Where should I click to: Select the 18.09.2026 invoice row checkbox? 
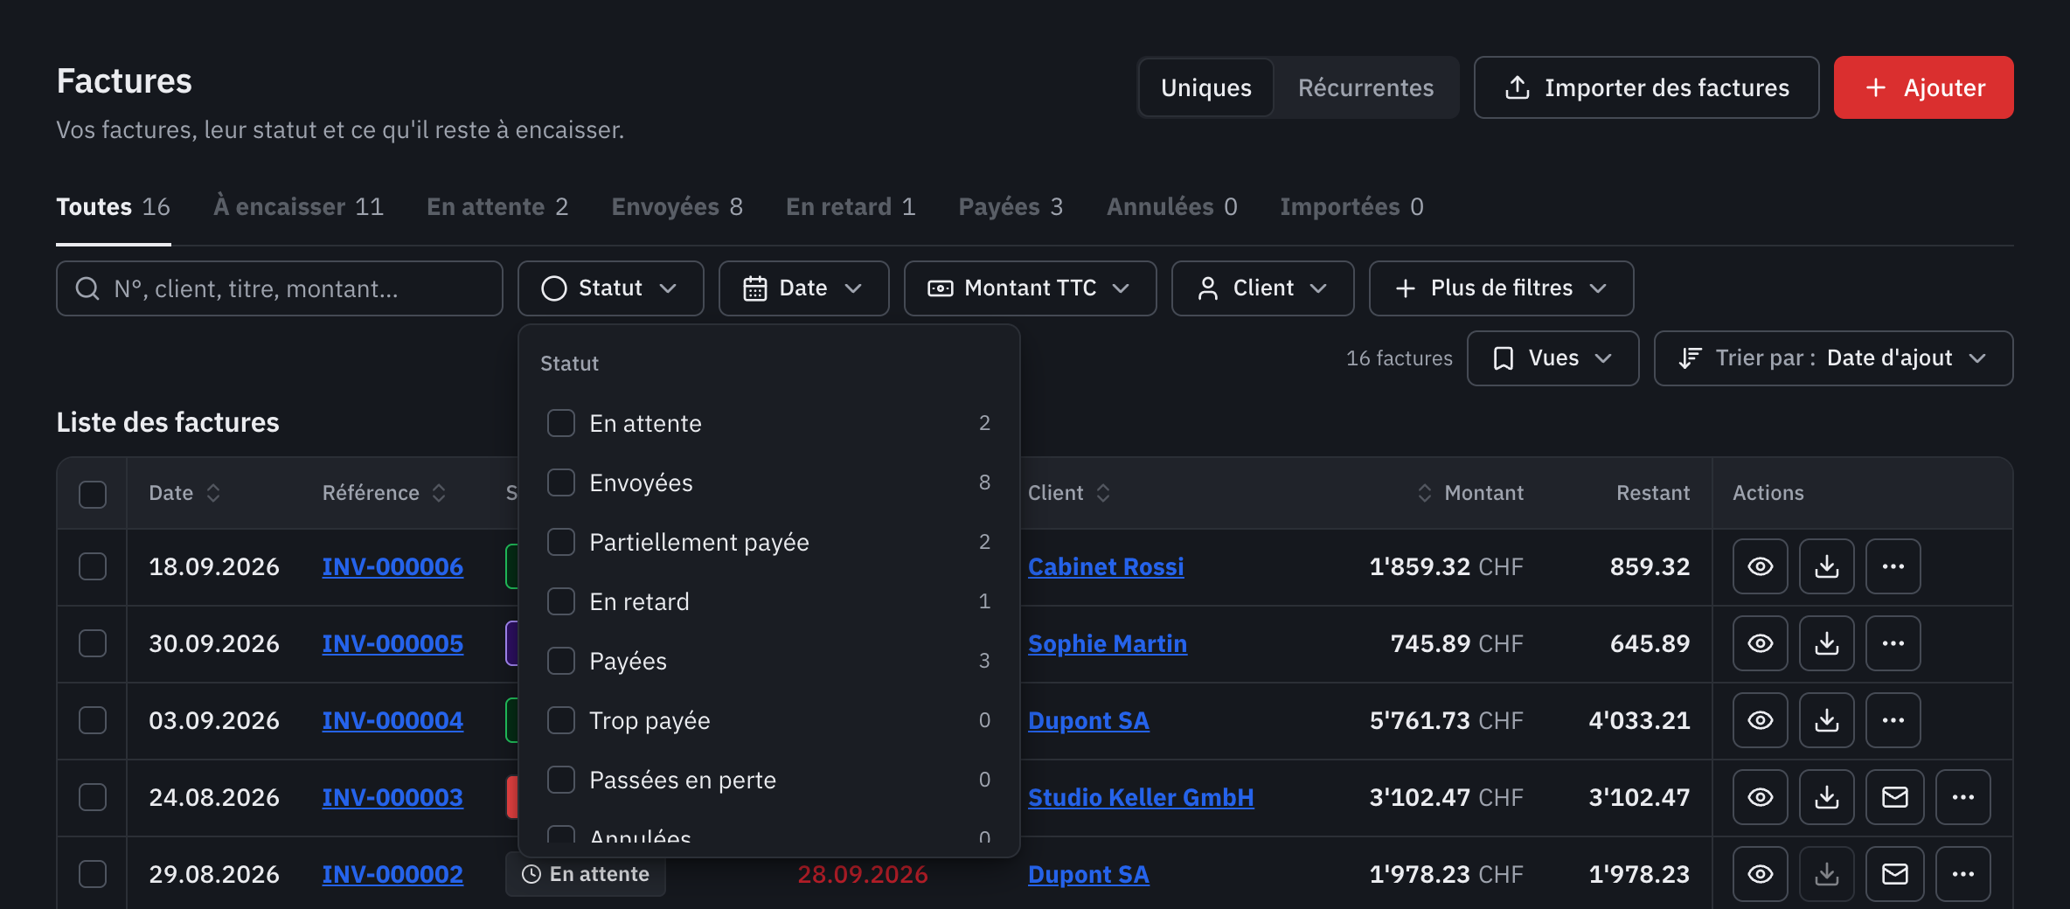[x=93, y=566]
